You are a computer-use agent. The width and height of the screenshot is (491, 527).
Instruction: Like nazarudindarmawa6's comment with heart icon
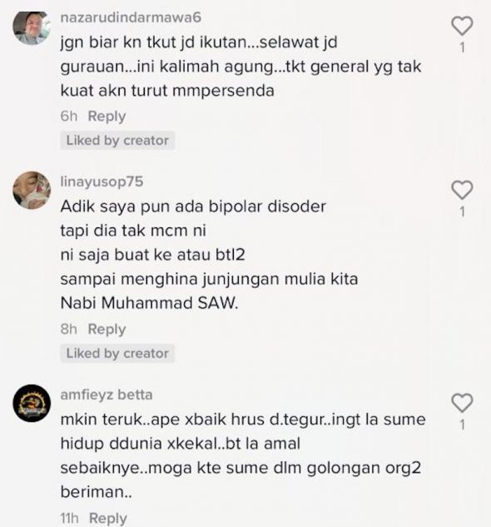point(462,26)
